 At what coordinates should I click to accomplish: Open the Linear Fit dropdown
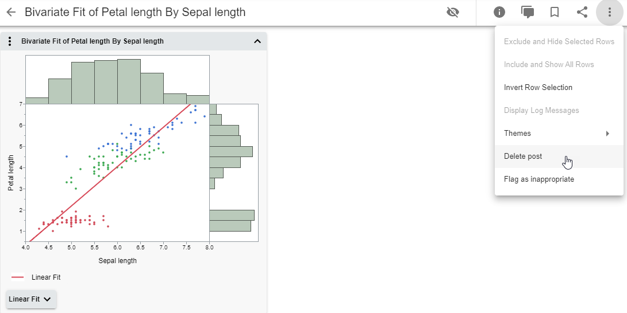coord(31,299)
